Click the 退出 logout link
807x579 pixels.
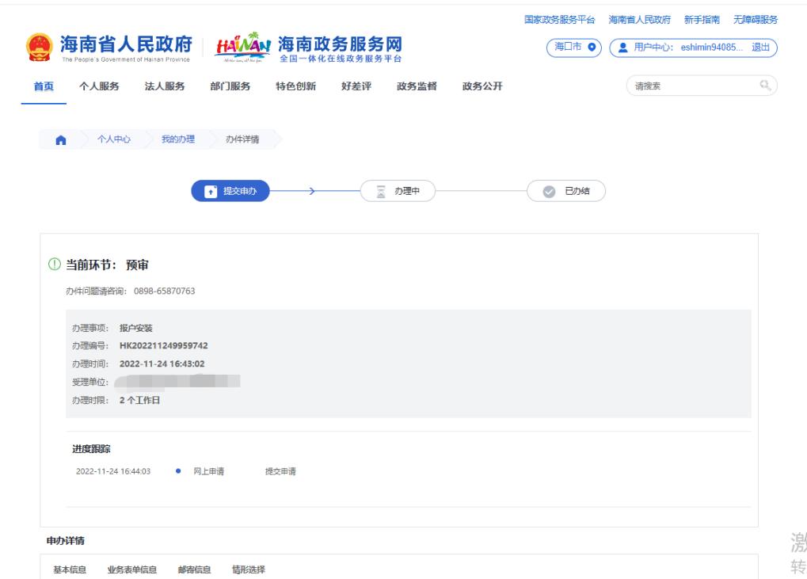(x=760, y=48)
